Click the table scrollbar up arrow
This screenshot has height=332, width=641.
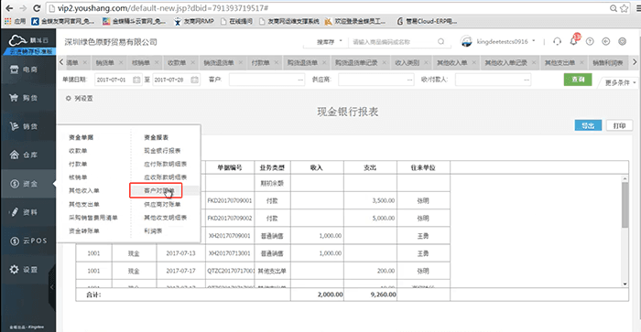[625, 179]
